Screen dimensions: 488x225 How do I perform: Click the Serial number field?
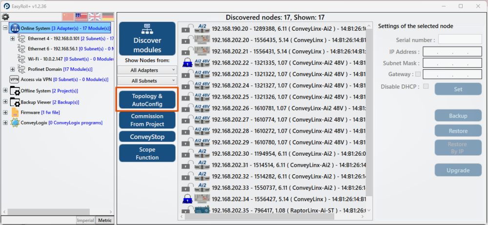[x=460, y=40]
